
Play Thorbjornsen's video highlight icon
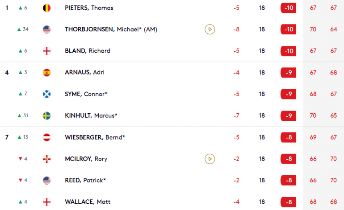[210, 29]
